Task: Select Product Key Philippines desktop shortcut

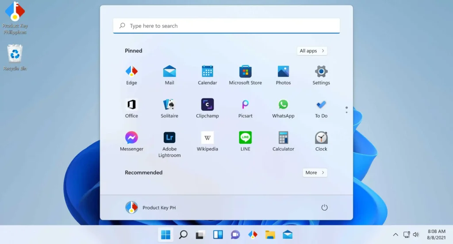Action: 15,18
